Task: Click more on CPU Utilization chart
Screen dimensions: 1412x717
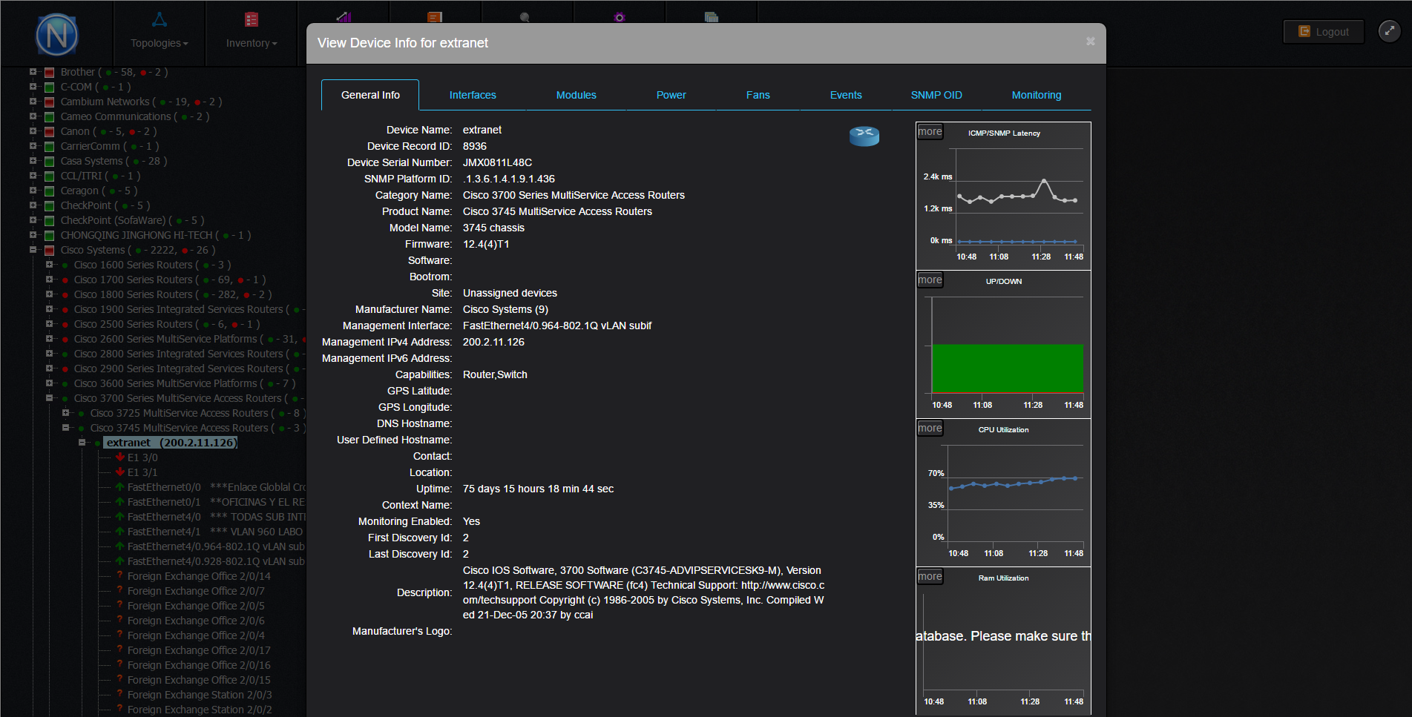Action: point(930,429)
